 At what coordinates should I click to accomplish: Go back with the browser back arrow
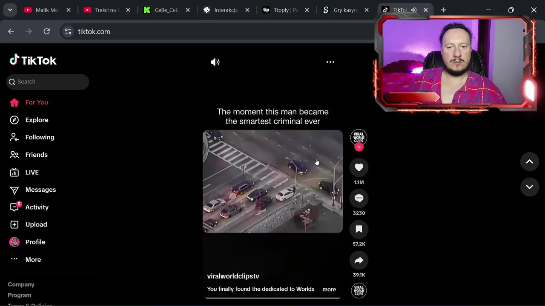pyautogui.click(x=11, y=31)
